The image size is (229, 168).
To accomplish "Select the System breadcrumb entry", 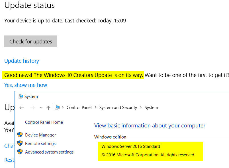I will [151, 108].
